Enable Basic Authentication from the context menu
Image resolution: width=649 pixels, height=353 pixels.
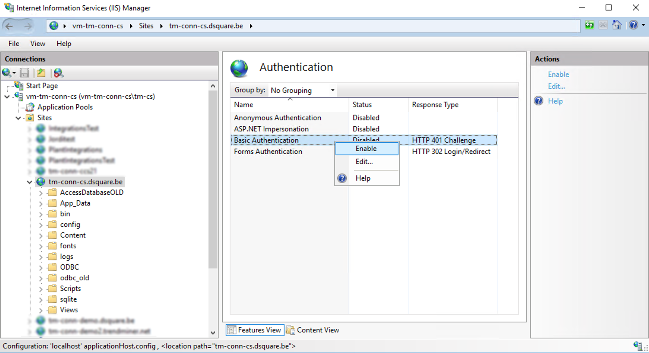[x=366, y=149]
